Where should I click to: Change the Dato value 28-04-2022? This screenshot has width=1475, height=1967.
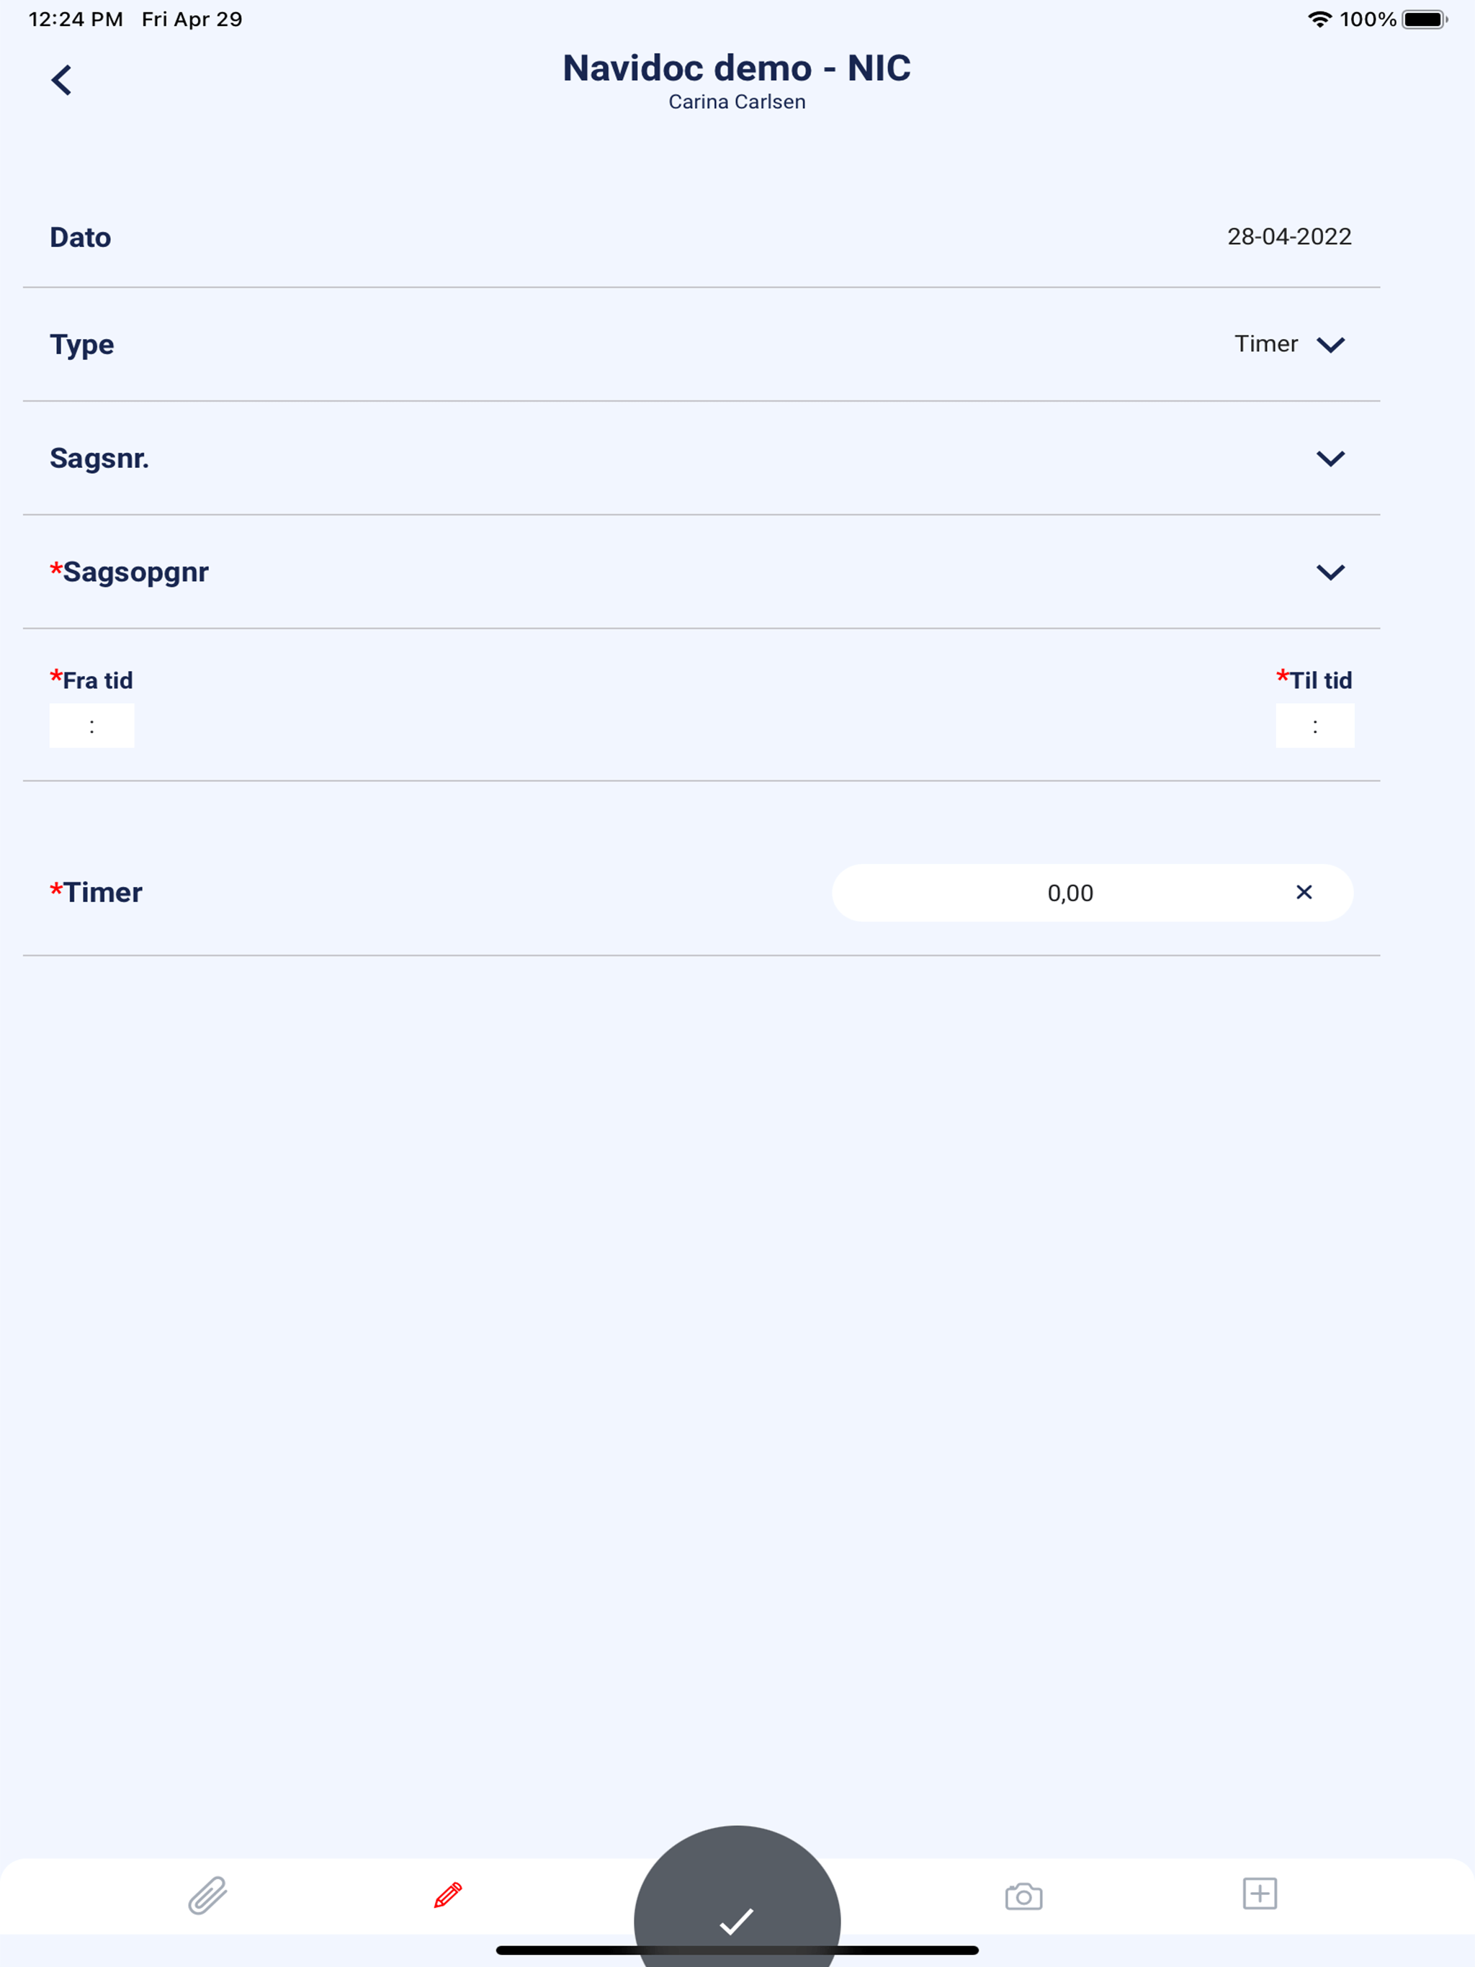pos(1289,237)
